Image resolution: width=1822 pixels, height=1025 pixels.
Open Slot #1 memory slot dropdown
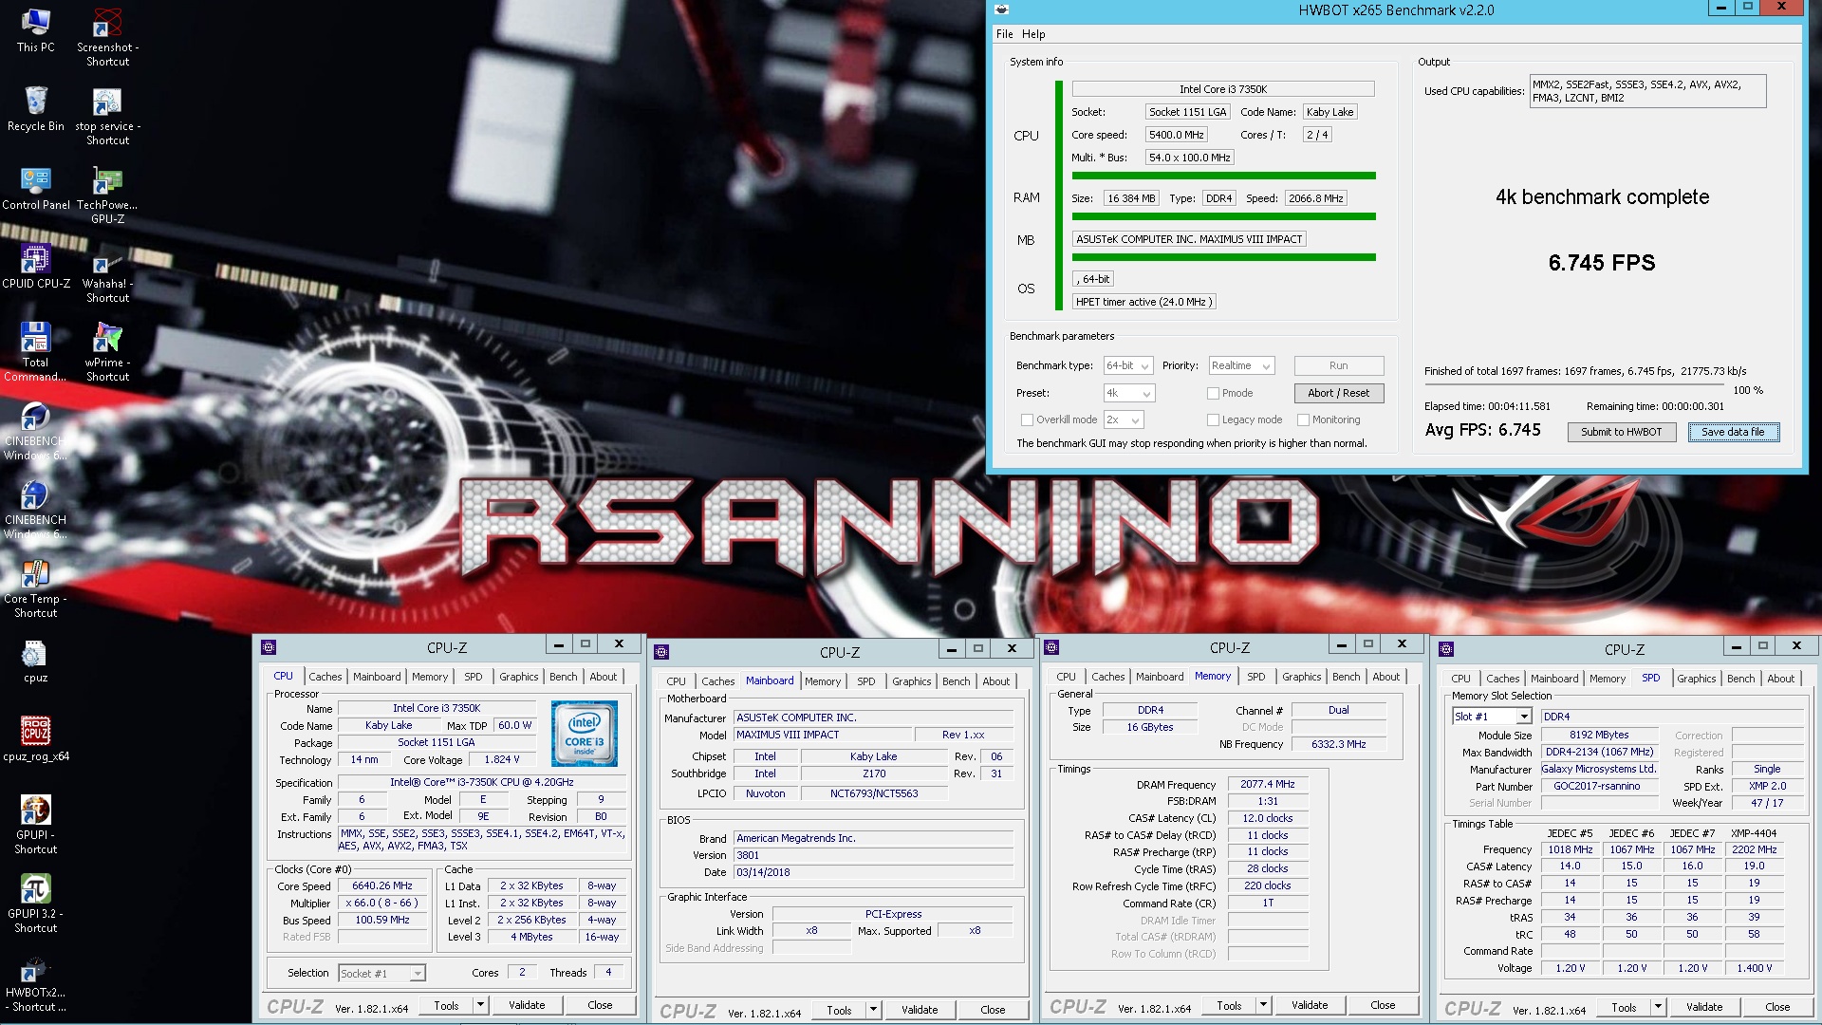1492,717
